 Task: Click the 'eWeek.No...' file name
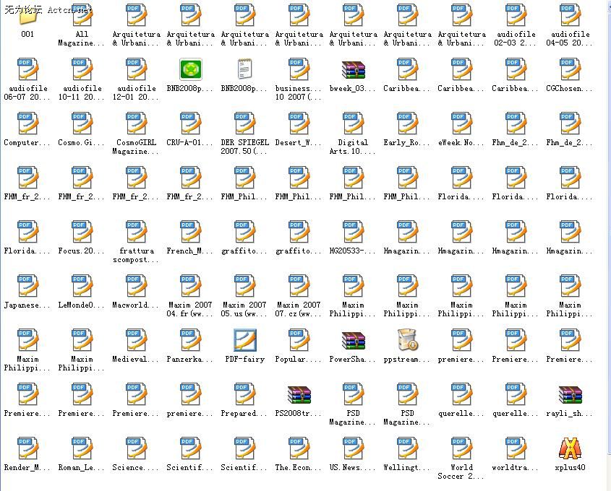(461, 143)
